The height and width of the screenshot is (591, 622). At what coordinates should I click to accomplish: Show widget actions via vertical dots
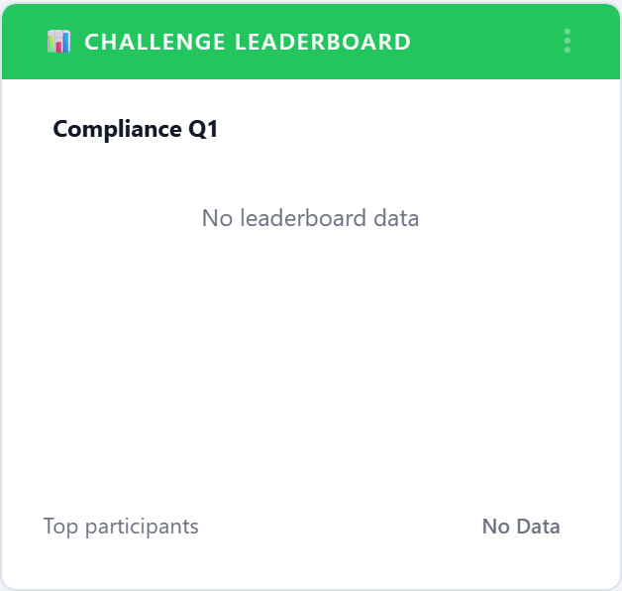[x=568, y=41]
